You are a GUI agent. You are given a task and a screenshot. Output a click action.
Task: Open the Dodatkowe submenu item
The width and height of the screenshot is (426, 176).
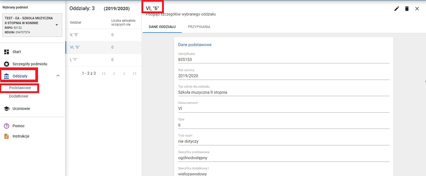point(18,96)
